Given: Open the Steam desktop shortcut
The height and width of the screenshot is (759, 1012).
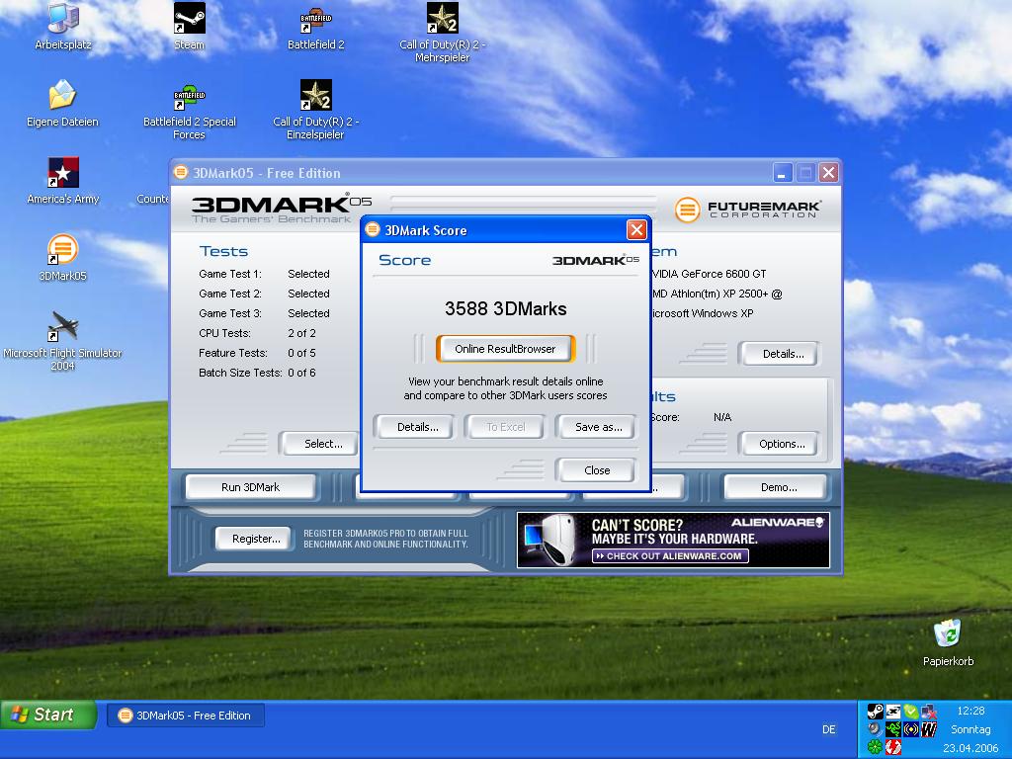Looking at the screenshot, I should [x=189, y=26].
